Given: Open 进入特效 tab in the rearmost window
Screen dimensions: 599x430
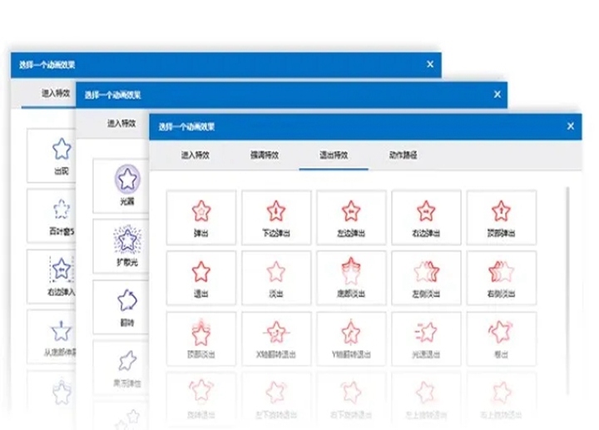Looking at the screenshot, I should pos(56,93).
